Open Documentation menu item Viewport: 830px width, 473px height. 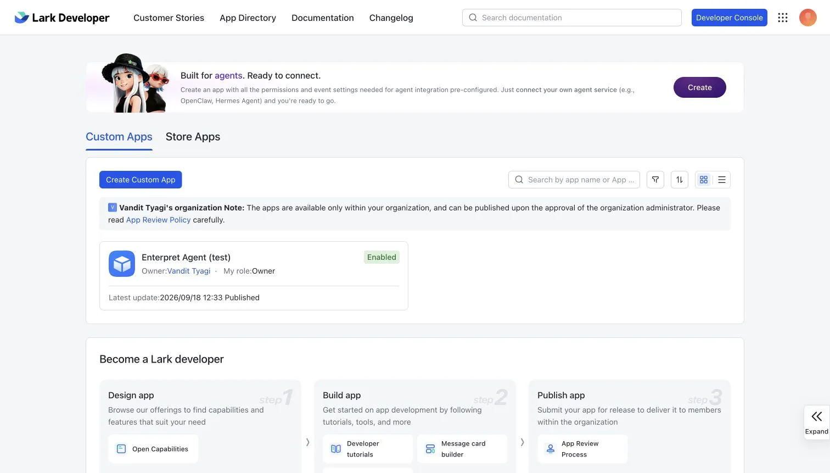click(x=323, y=18)
